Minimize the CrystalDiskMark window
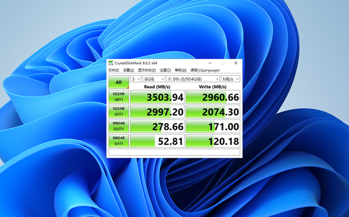349x217 pixels. [210, 63]
